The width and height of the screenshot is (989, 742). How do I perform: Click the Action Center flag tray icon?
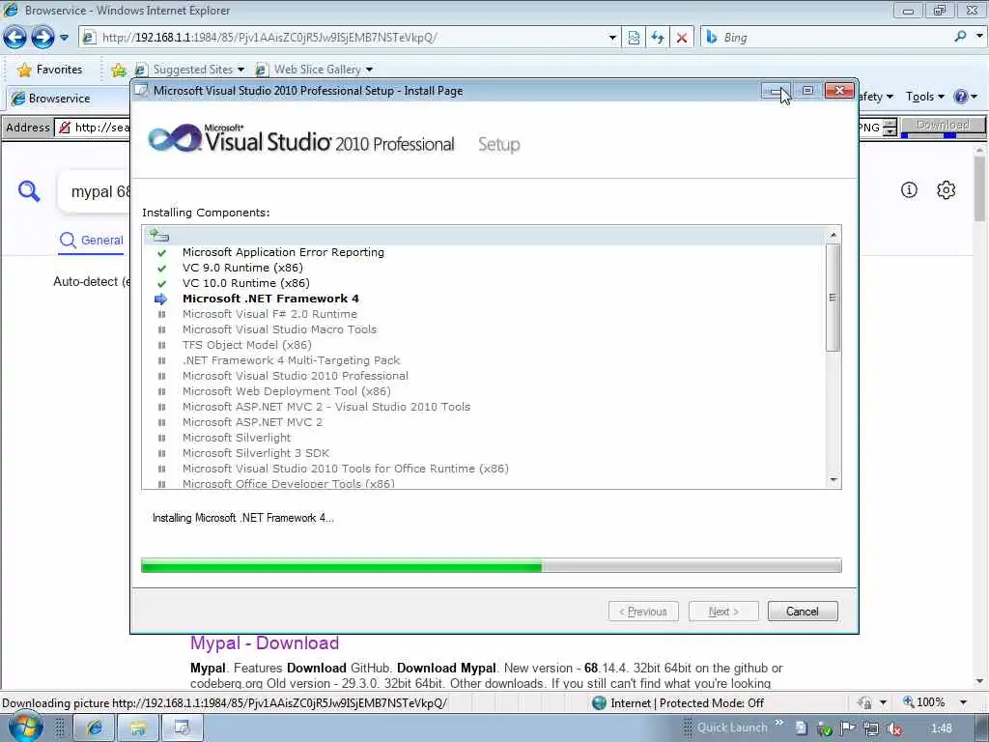click(x=848, y=728)
